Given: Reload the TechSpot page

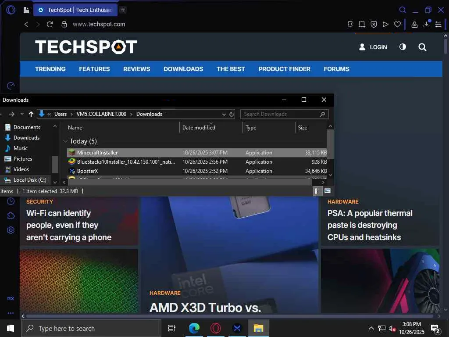Looking at the screenshot, I should point(50,25).
